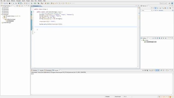Collapse All in Package Explorer toolbar

coord(17,6)
